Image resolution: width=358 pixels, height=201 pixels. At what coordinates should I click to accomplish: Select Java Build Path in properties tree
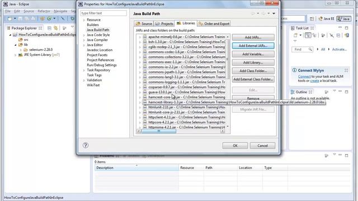tap(98, 30)
